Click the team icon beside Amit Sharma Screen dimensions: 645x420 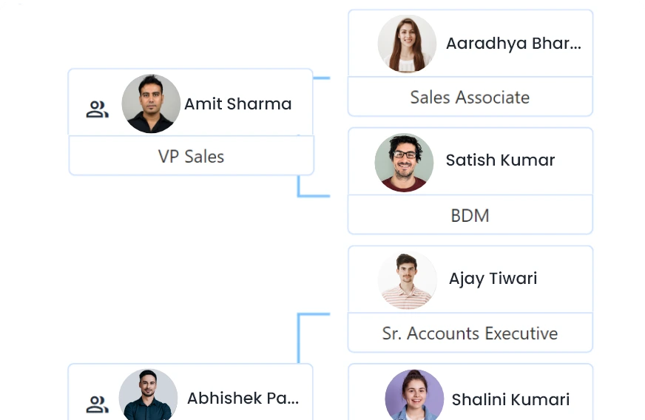[x=97, y=110]
